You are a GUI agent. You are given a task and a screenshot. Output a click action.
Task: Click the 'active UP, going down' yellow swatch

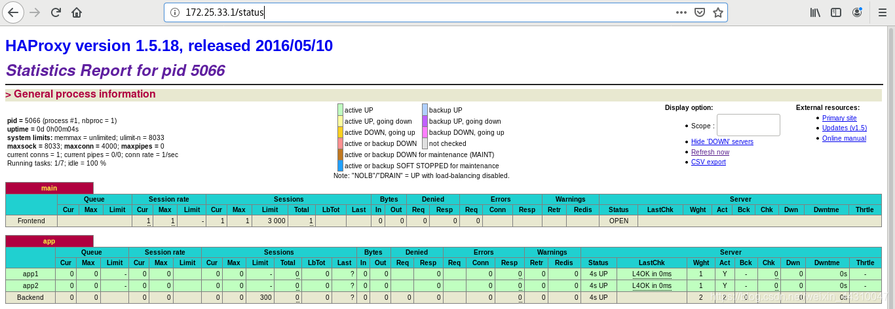point(340,121)
